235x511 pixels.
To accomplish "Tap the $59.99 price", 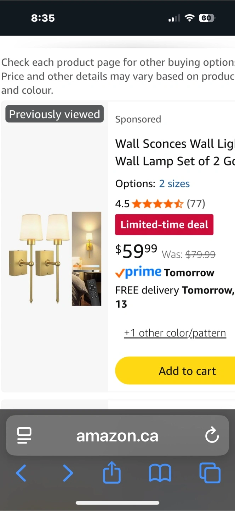I will coord(136,251).
